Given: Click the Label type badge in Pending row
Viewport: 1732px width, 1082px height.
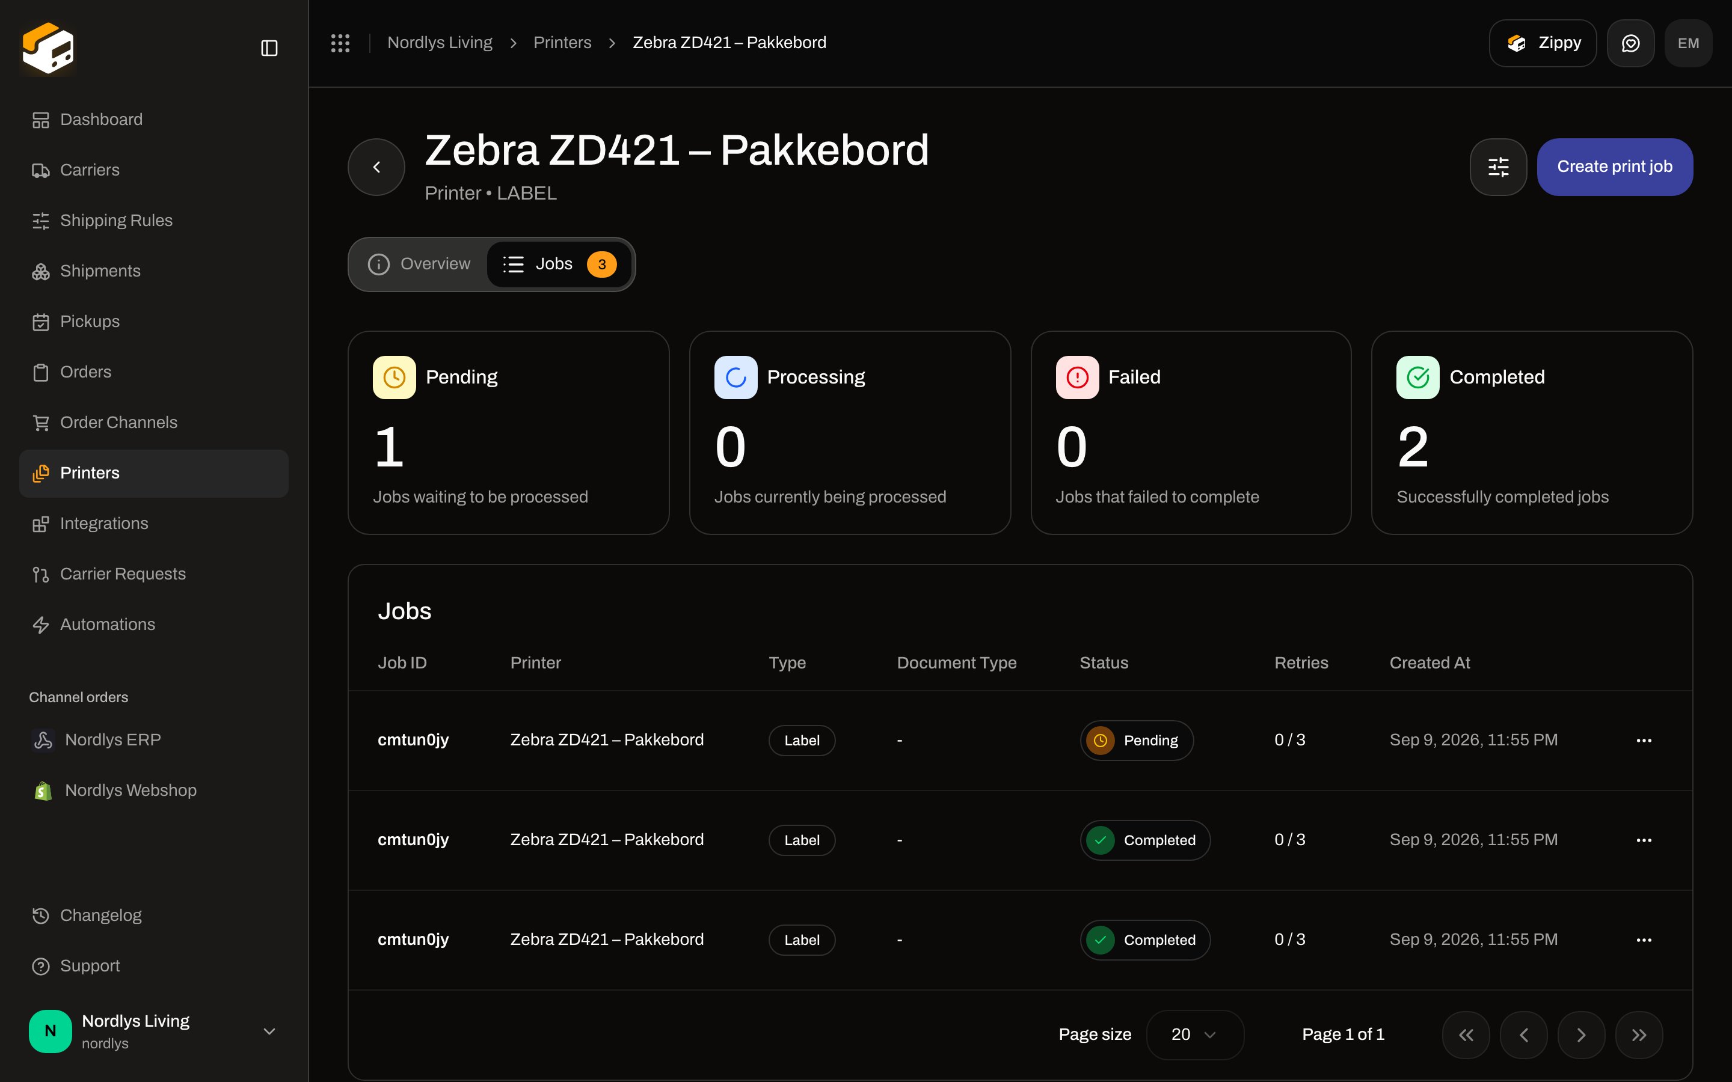Looking at the screenshot, I should point(802,740).
